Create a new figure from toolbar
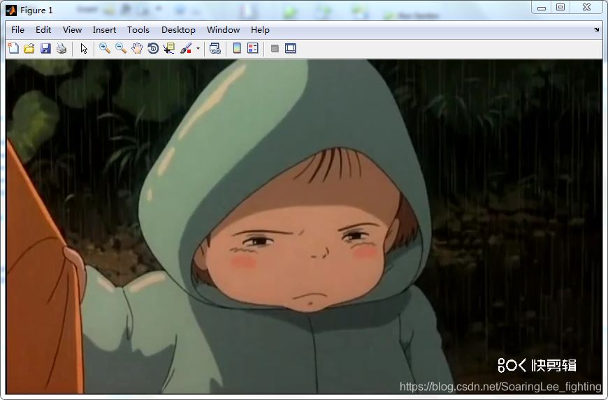Viewport: 608px width, 400px height. (13, 48)
